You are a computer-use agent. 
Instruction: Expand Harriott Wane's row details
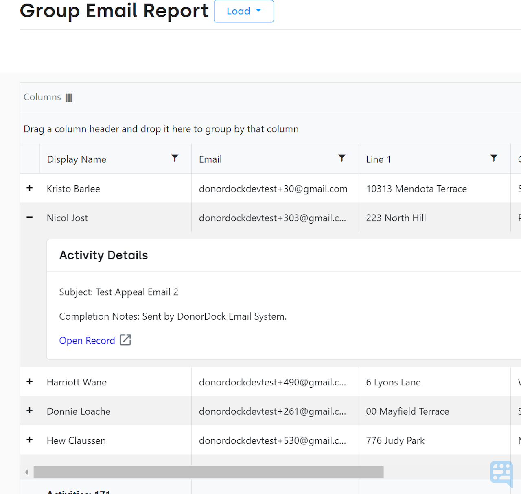29,382
